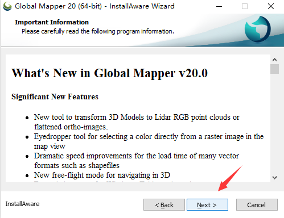284x218 pixels.
Task: Click the heading "What's New in Global Mapper v20.0"
Action: pos(109,73)
